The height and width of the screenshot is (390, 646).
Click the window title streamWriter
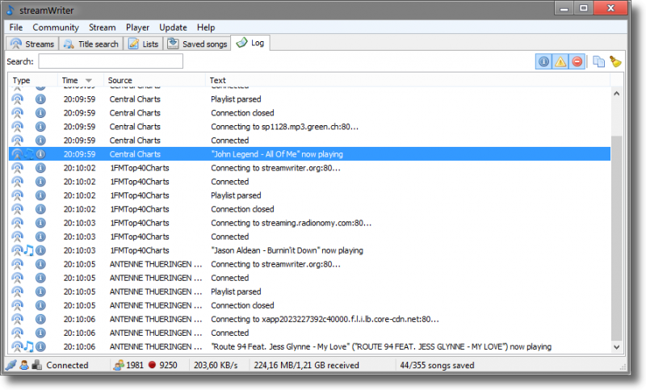(x=47, y=10)
